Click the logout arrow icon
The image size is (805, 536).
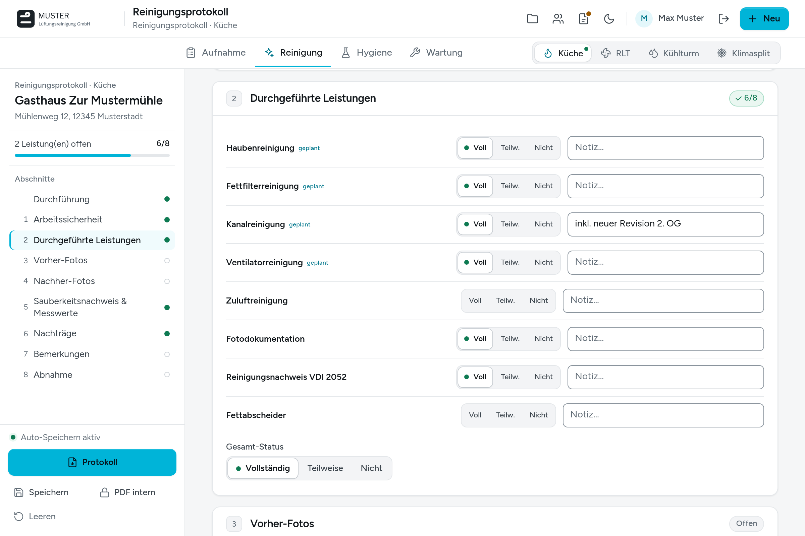coord(723,18)
